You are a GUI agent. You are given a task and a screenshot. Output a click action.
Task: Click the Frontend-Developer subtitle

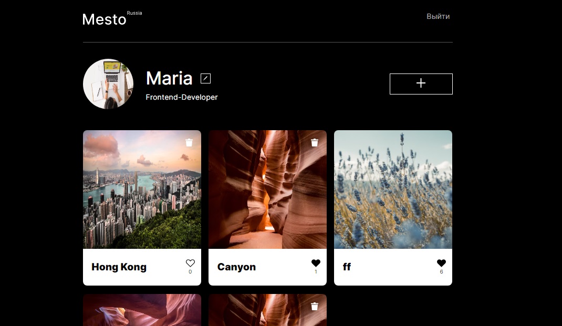tap(182, 98)
